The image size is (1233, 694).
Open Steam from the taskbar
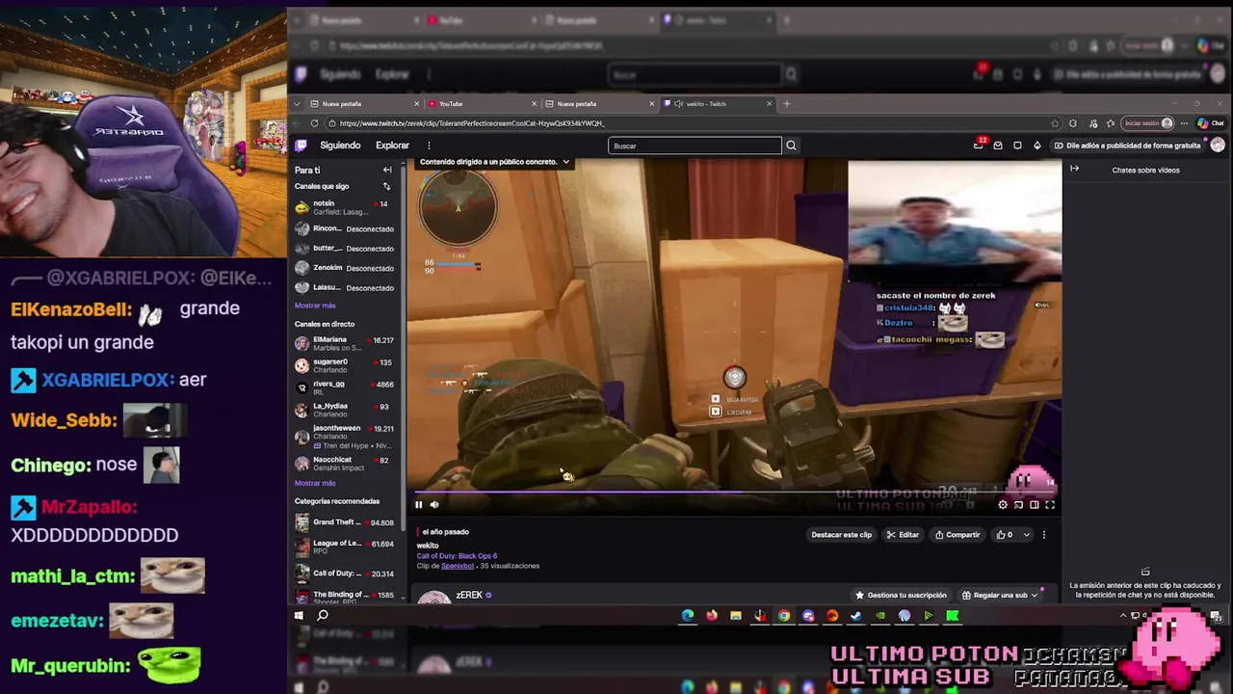[x=856, y=616]
